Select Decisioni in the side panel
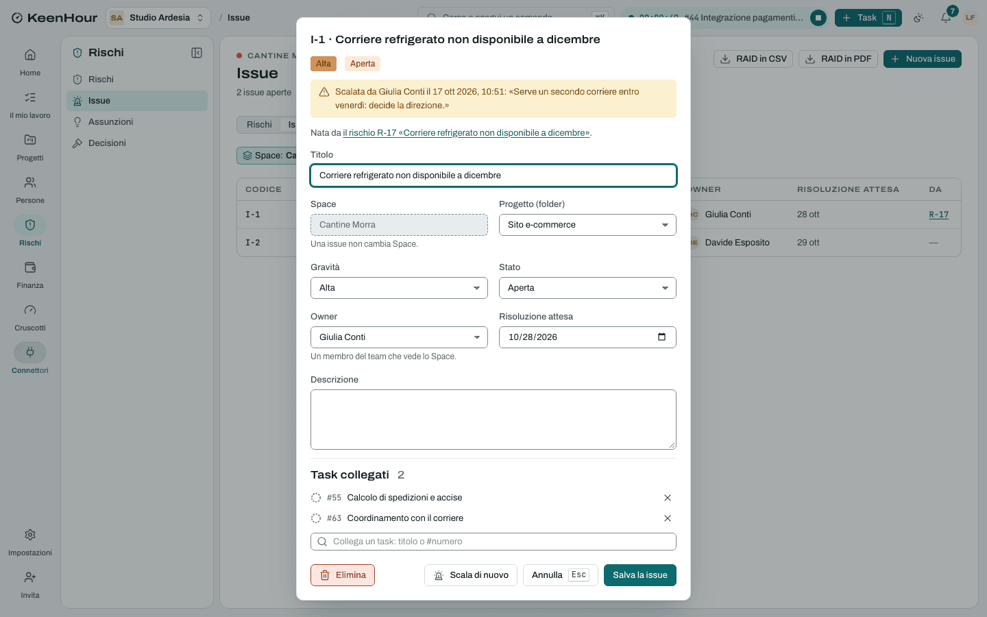987x617 pixels. (x=137, y=143)
